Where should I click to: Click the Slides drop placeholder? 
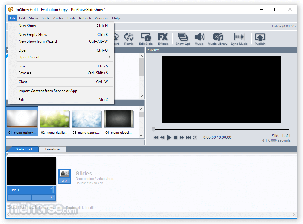[98, 179]
